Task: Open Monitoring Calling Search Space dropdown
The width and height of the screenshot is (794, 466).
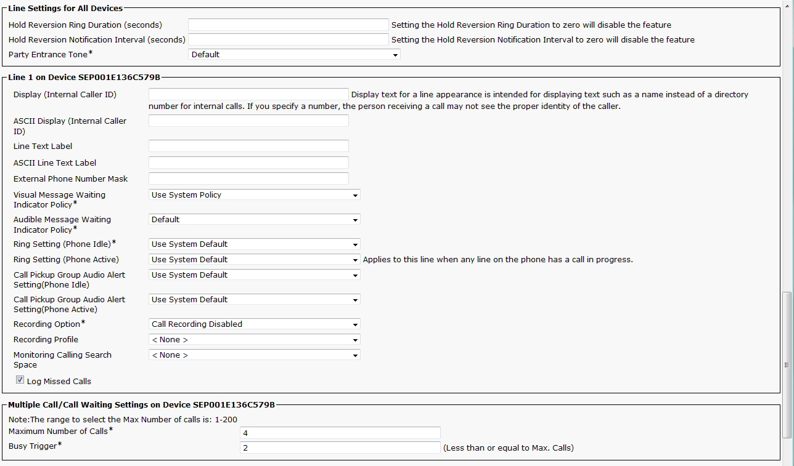Action: point(254,355)
